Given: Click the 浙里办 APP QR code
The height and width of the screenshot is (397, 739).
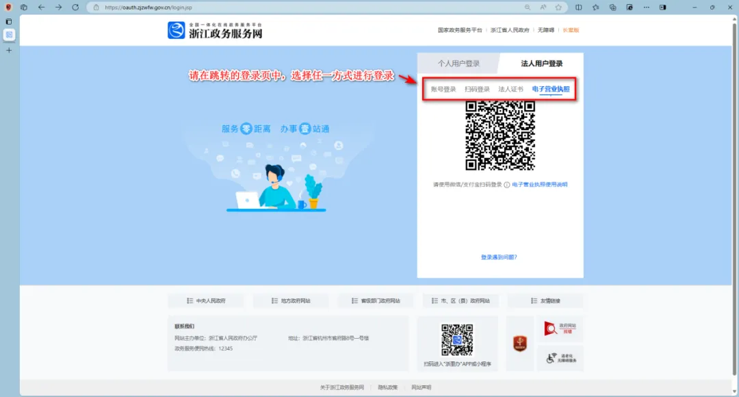Looking at the screenshot, I should (x=457, y=340).
